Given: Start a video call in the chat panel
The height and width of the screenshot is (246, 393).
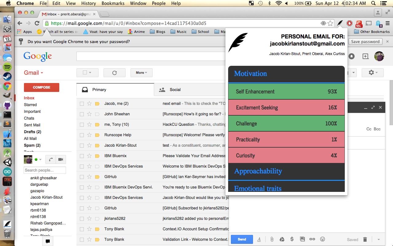Looking at the screenshot, I should click(x=61, y=159).
